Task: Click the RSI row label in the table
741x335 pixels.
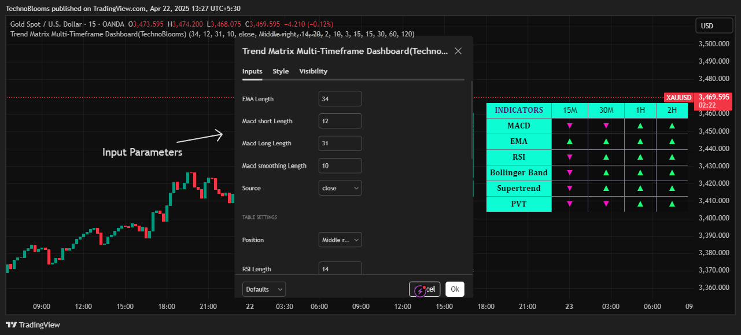Action: point(519,157)
